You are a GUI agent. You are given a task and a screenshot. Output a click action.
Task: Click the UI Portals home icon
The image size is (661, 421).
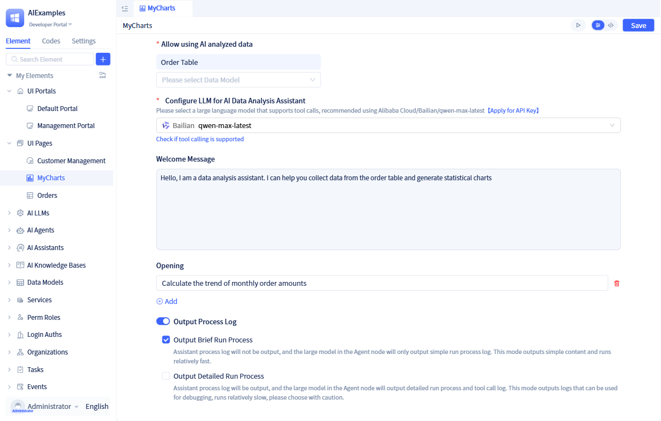20,91
